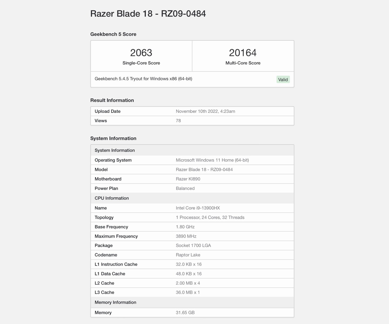
Task: Click the 32.0 KB x 16 value
Action: tap(189, 265)
